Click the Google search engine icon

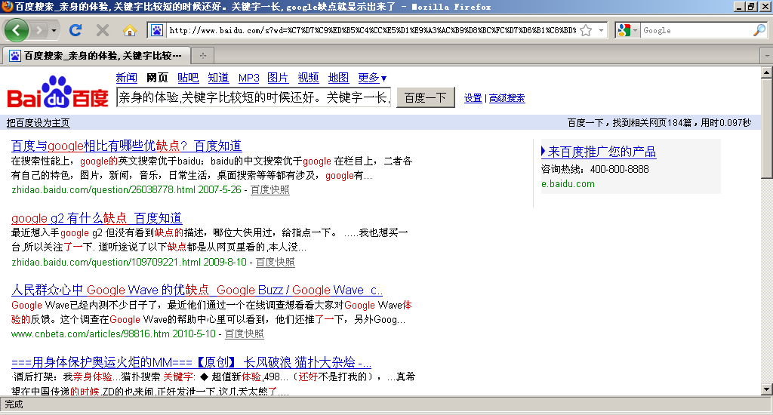[624, 30]
